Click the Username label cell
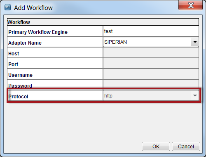The image size is (206, 157). click(x=55, y=74)
